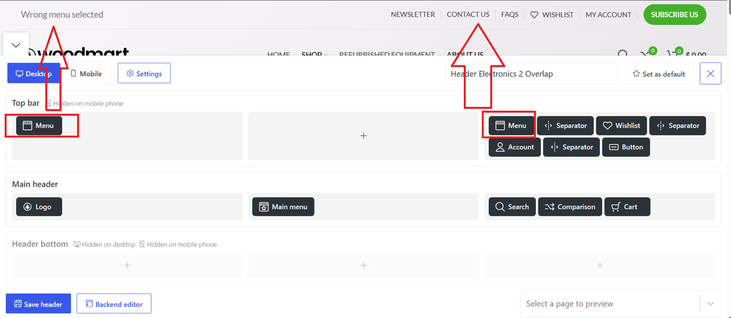
Task: Click SUBSCRIBE US button
Action: click(x=674, y=14)
